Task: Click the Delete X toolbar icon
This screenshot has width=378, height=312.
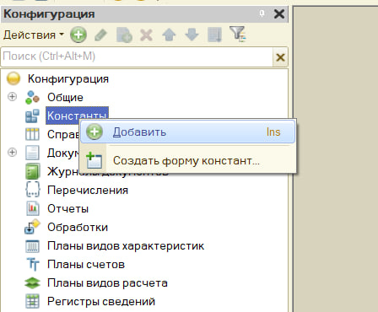Action: point(146,35)
